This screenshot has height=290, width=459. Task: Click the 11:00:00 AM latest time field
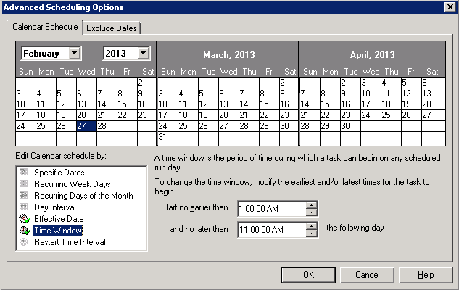[x=270, y=231]
